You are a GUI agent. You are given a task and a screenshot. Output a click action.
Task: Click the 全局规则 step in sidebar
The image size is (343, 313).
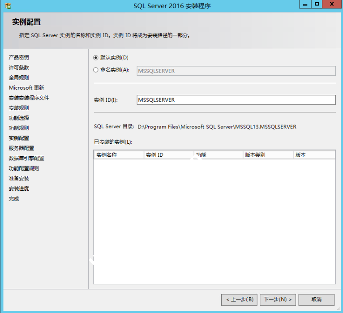19,77
